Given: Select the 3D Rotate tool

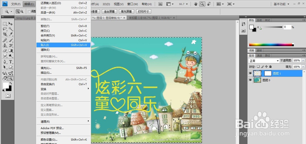Looking at the screenshot, I should 5,73.
